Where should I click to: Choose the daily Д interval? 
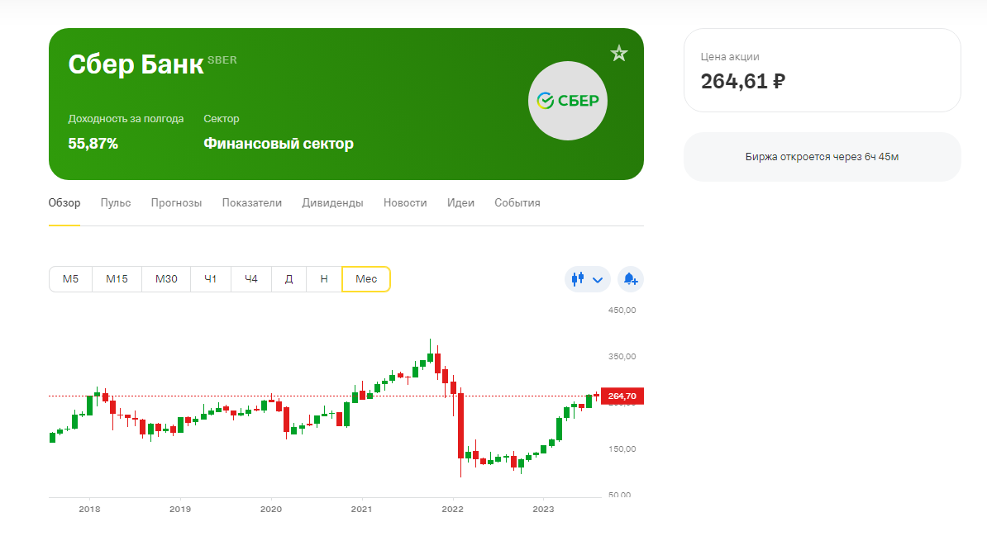point(289,279)
